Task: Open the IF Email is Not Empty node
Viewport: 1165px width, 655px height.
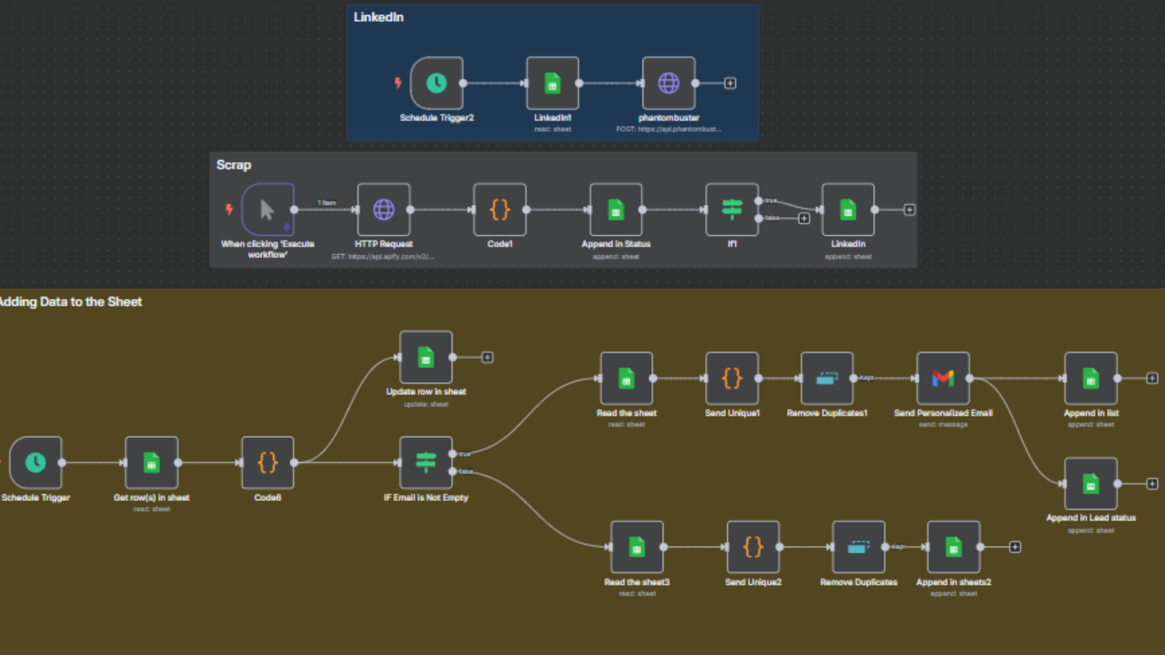Action: (x=426, y=462)
